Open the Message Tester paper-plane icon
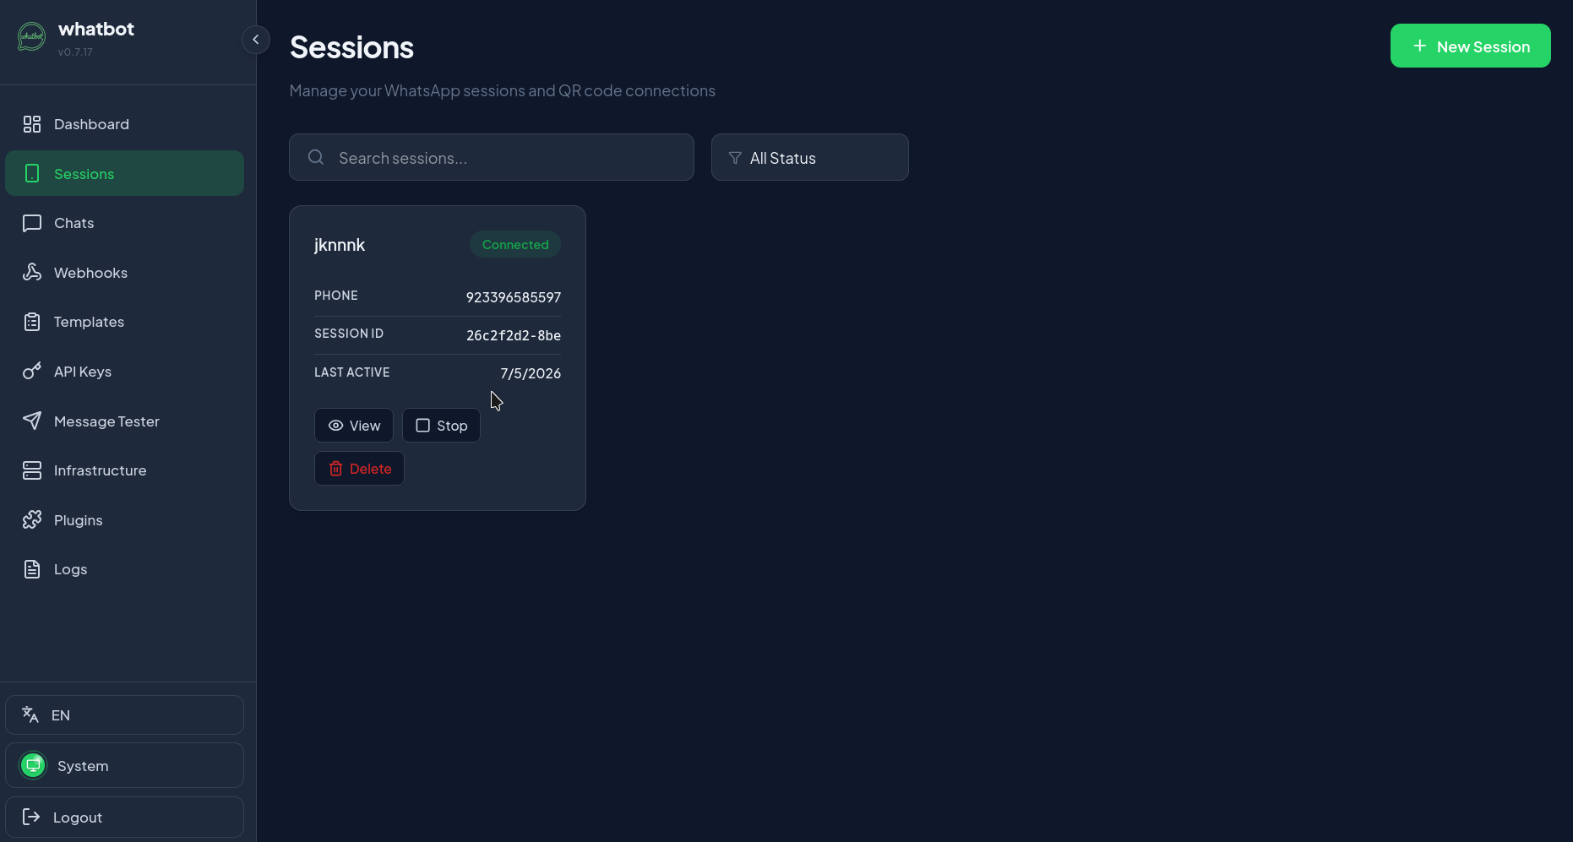 32,421
